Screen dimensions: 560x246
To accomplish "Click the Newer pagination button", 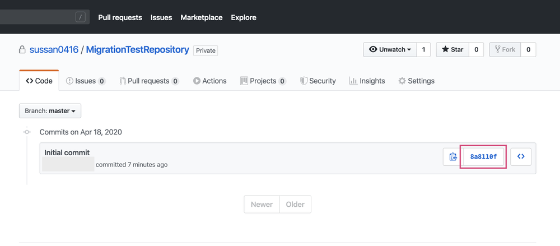I will (x=262, y=205).
